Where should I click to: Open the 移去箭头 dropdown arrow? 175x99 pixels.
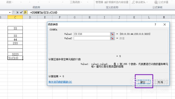point(147,2)
